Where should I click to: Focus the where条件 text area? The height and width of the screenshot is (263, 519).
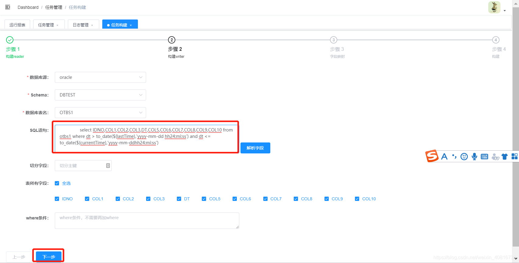point(147,221)
